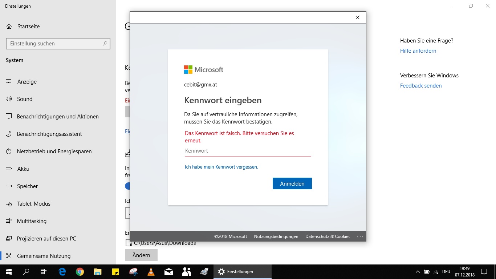Click the Ändern button
This screenshot has width=496, height=279.
[x=141, y=255]
